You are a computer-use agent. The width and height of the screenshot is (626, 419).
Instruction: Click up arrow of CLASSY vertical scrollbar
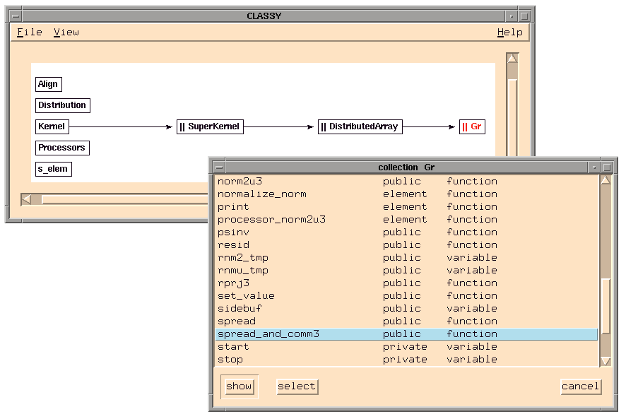[512, 59]
